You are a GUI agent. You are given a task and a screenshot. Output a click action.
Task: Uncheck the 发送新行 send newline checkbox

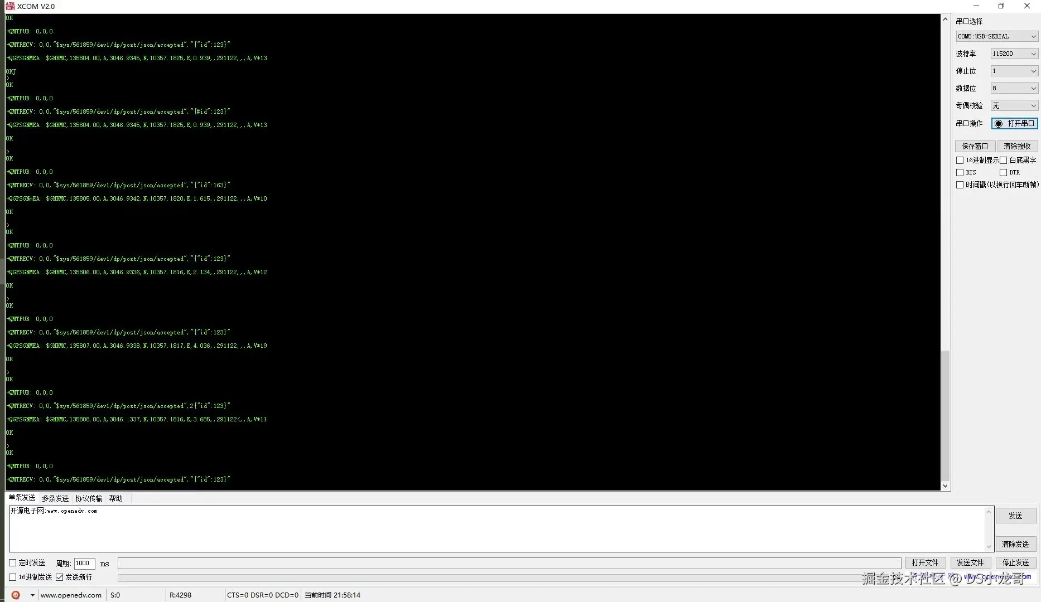tap(60, 577)
